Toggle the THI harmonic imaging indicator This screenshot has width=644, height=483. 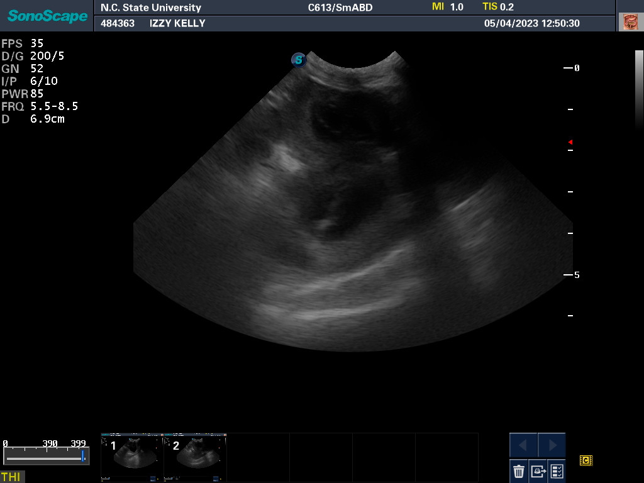tap(11, 477)
